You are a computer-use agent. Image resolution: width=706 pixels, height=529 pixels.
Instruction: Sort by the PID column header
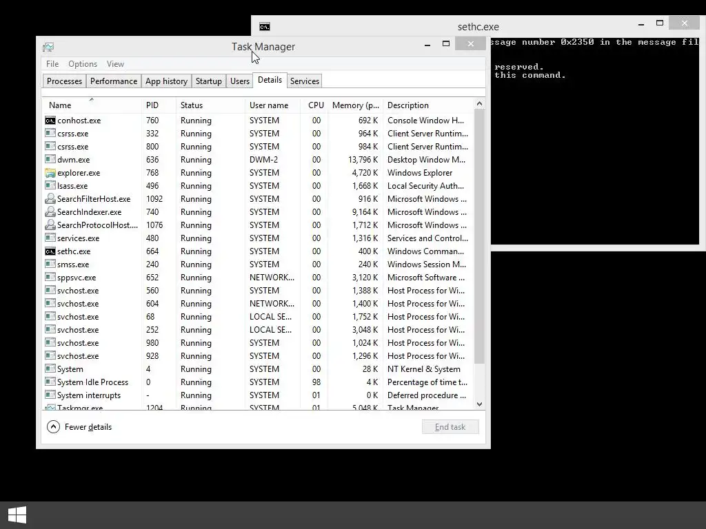(159, 105)
